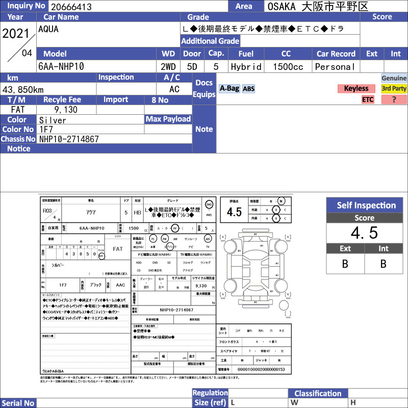
Task: Click the circled km unit mark on the sheet
Action: [x=101, y=256]
